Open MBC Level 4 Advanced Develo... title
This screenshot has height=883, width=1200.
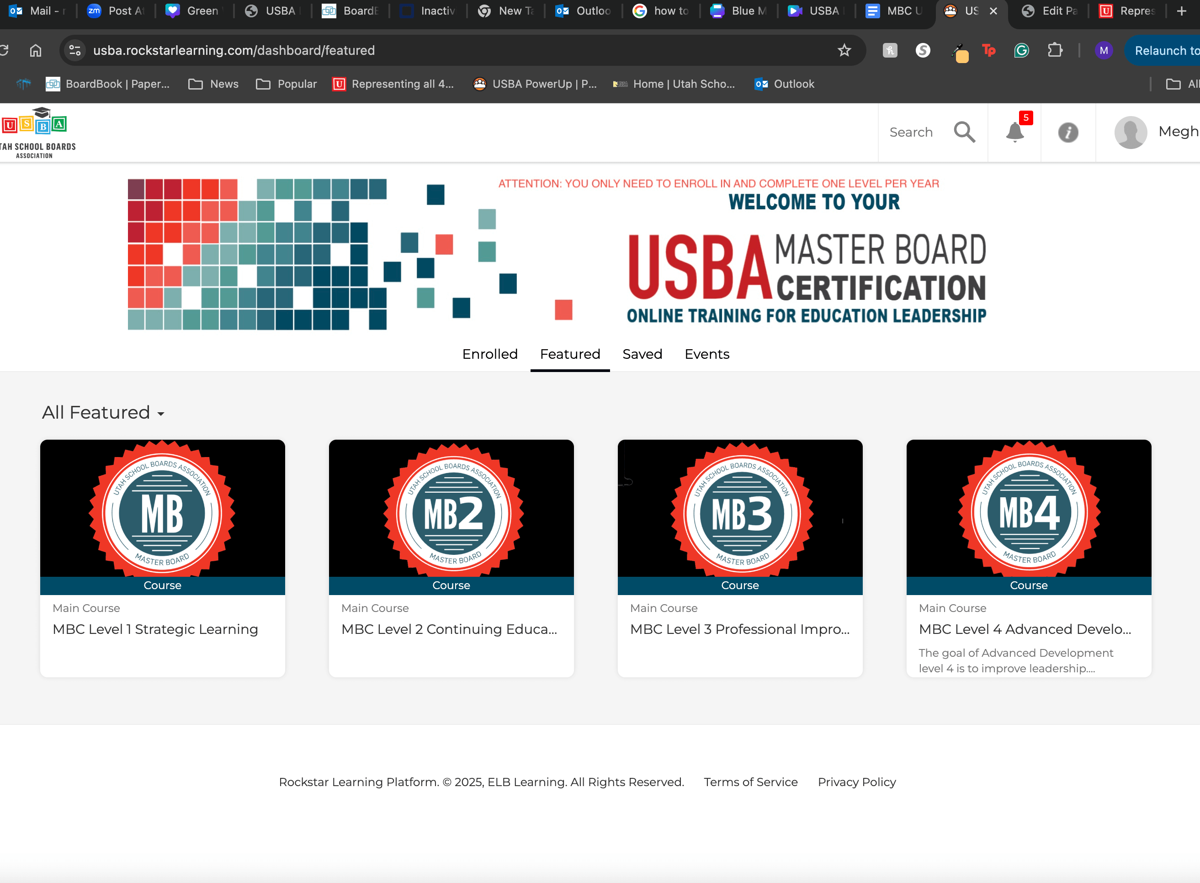tap(1025, 629)
